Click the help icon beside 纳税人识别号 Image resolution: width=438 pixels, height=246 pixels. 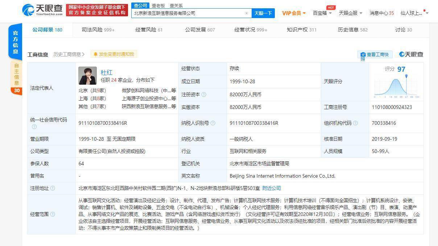pos(213,123)
